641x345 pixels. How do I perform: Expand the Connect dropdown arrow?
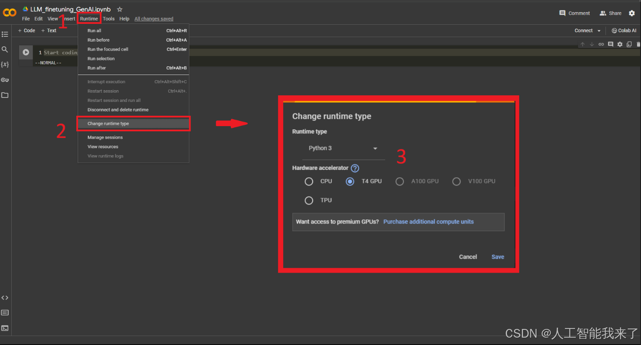click(x=599, y=31)
